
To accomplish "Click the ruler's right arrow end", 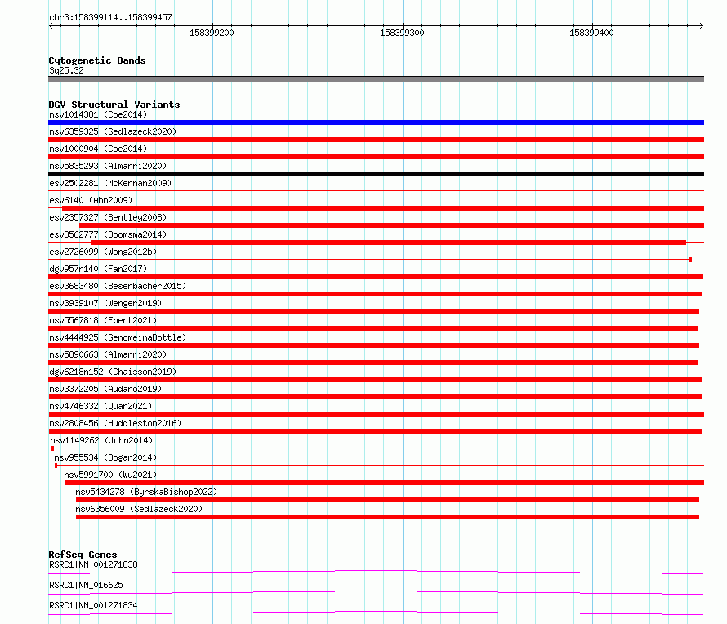I will pos(702,25).
